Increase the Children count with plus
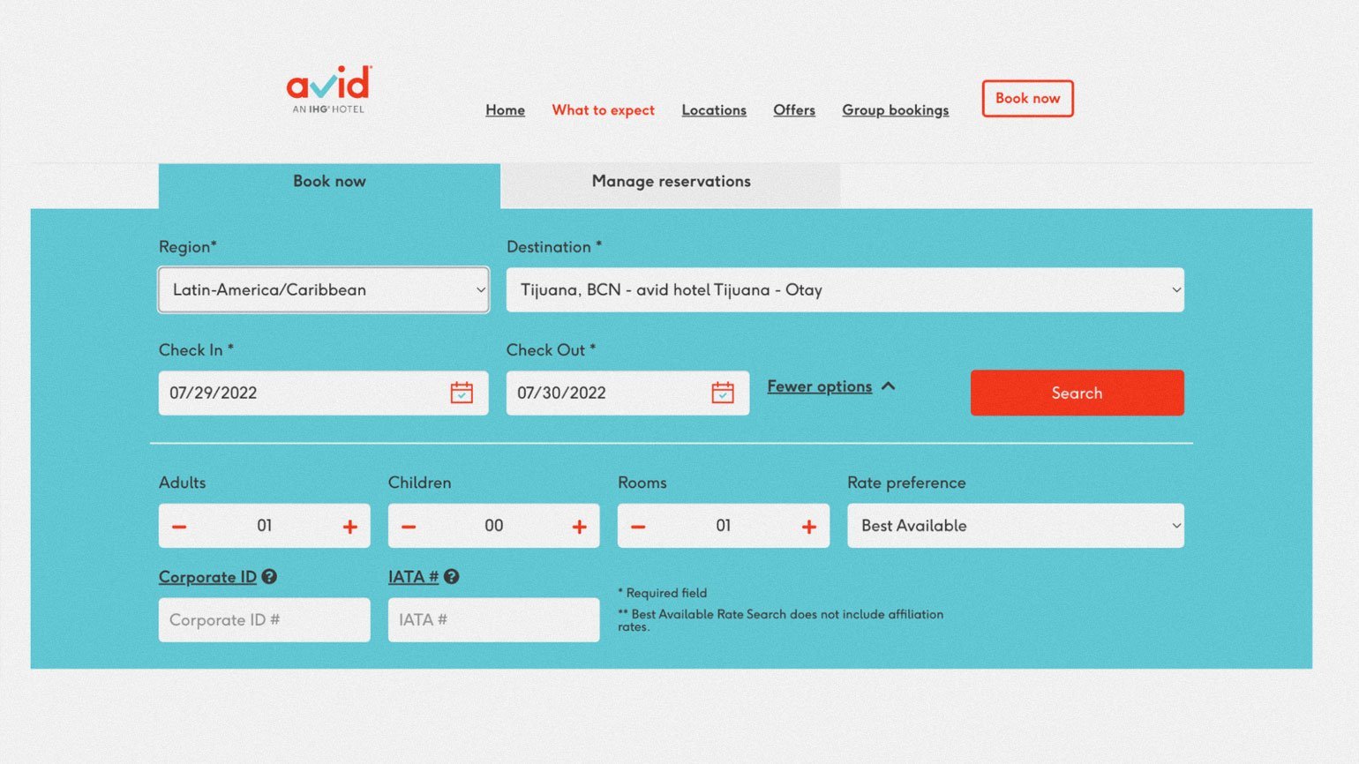Screen dimensions: 1359x764 [580, 527]
